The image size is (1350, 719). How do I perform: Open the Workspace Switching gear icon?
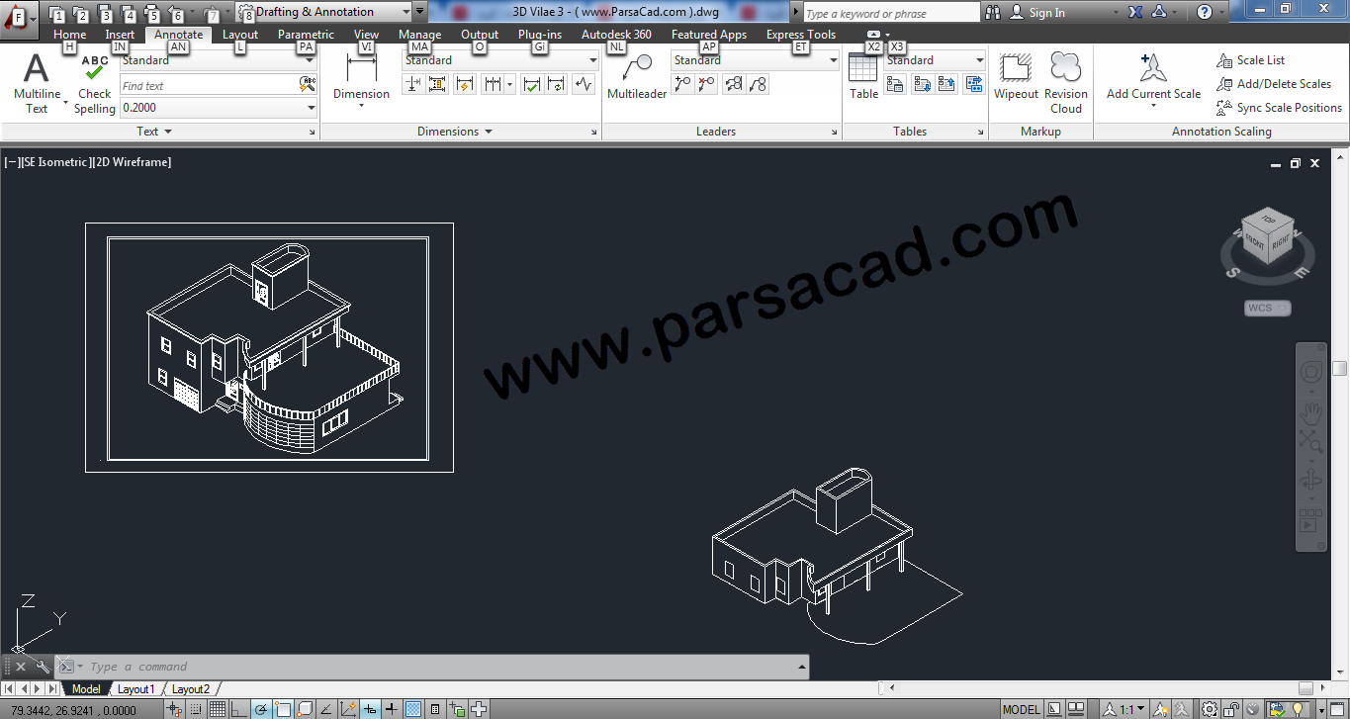[x=1209, y=709]
